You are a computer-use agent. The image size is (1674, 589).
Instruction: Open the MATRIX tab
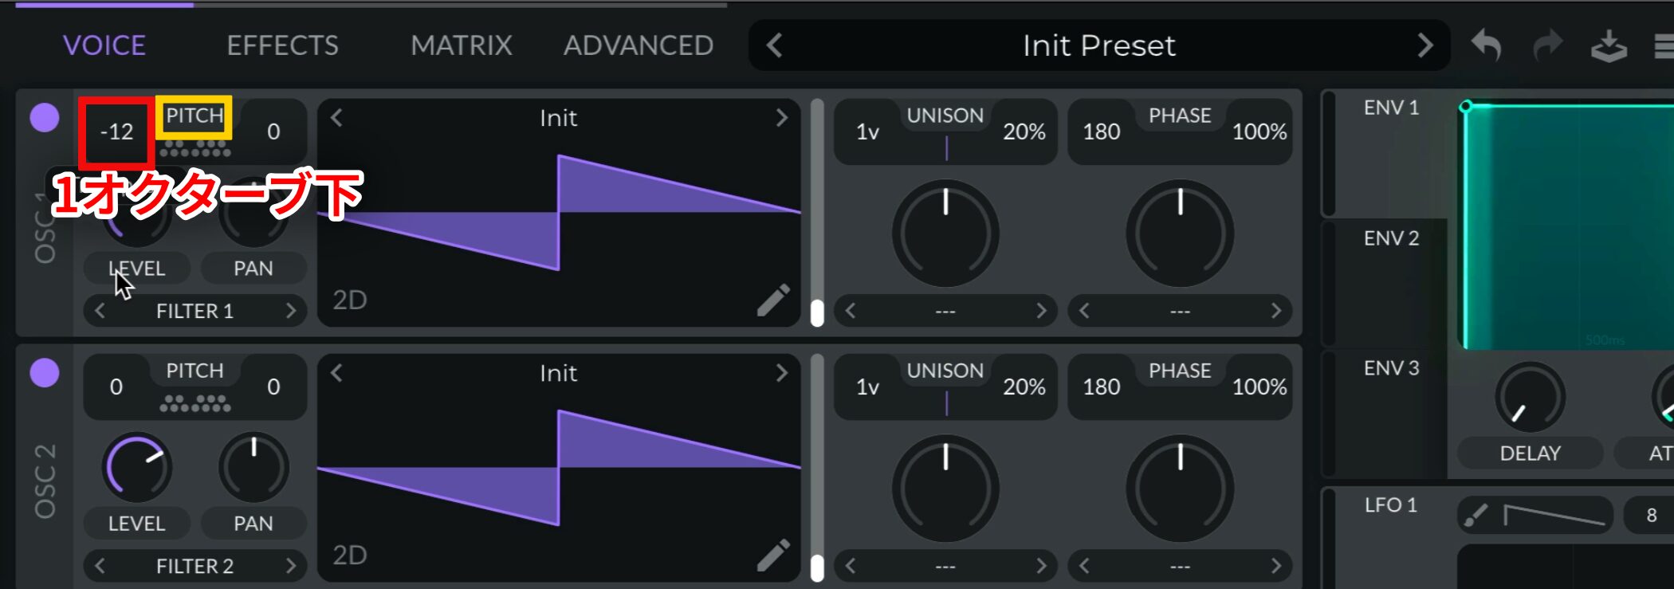pyautogui.click(x=462, y=45)
